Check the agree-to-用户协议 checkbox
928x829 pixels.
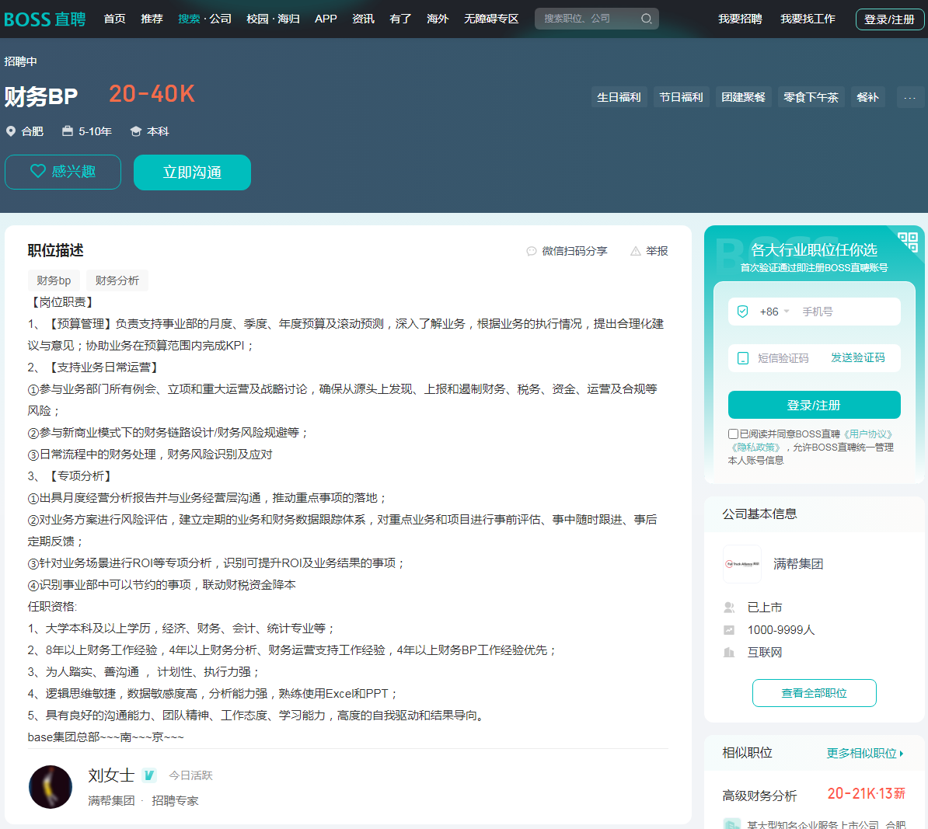731,433
